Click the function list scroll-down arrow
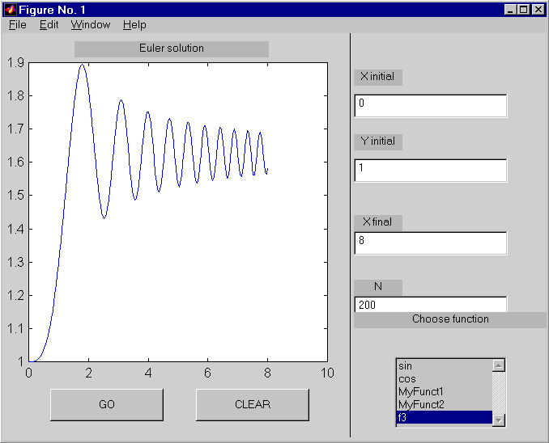 (499, 420)
